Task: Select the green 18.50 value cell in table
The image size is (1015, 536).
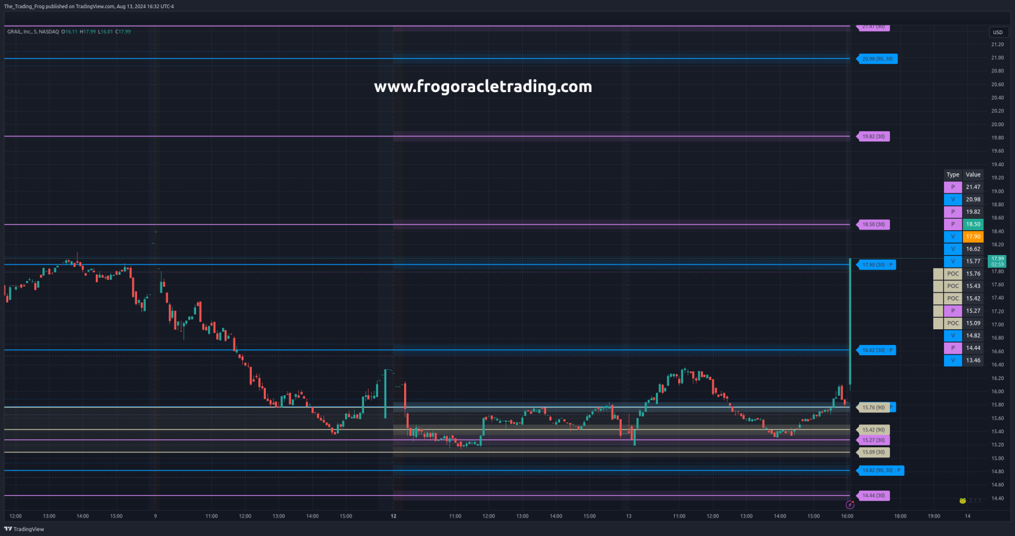Action: (x=973, y=225)
